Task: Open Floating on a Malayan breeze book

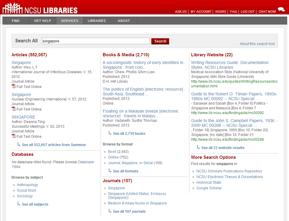Action: coord(140,113)
